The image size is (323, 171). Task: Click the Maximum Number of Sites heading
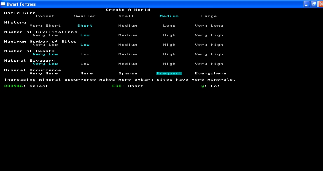[x=41, y=41]
